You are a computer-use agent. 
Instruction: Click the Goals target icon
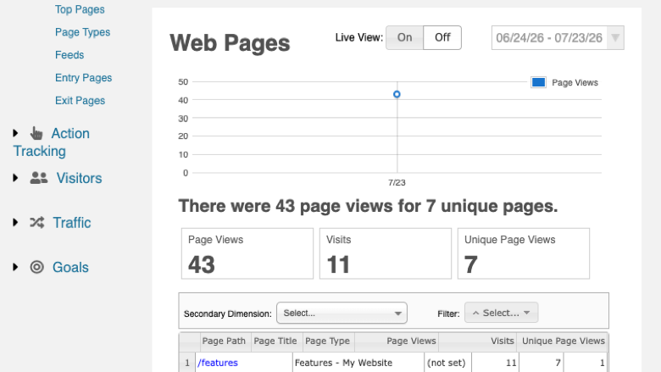(37, 267)
